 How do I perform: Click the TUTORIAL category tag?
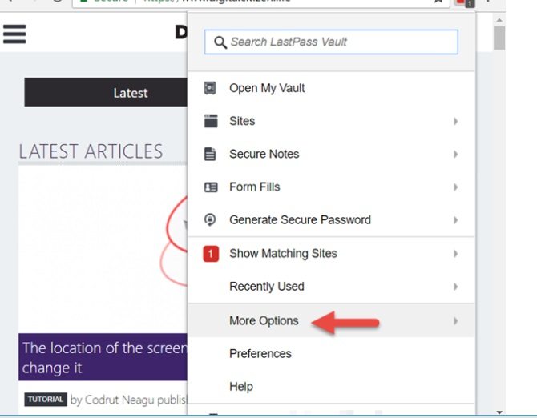point(46,400)
